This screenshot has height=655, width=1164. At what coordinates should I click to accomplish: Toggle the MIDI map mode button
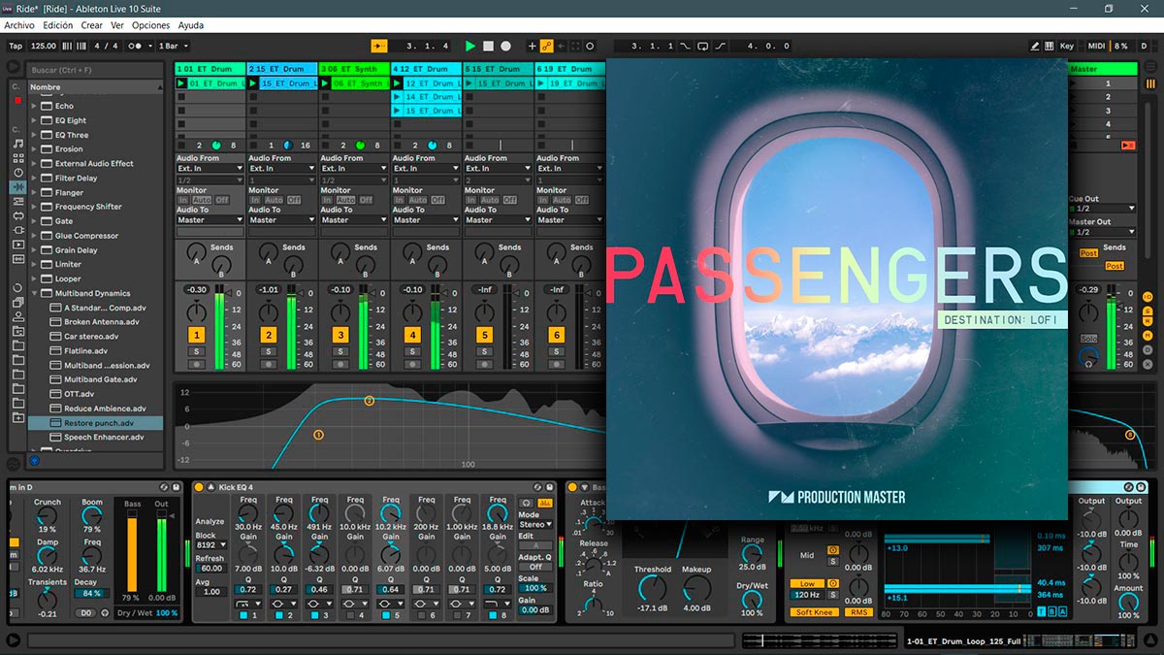tap(1096, 46)
